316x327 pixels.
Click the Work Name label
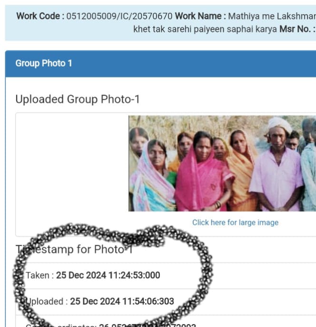[x=200, y=16]
